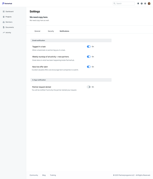Open Members from the sidebar
Screen dimensions: 153x179
click(x=9, y=22)
